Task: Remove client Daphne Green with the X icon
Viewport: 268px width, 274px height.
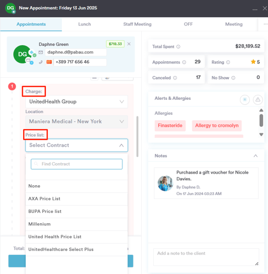Action: coord(129,44)
